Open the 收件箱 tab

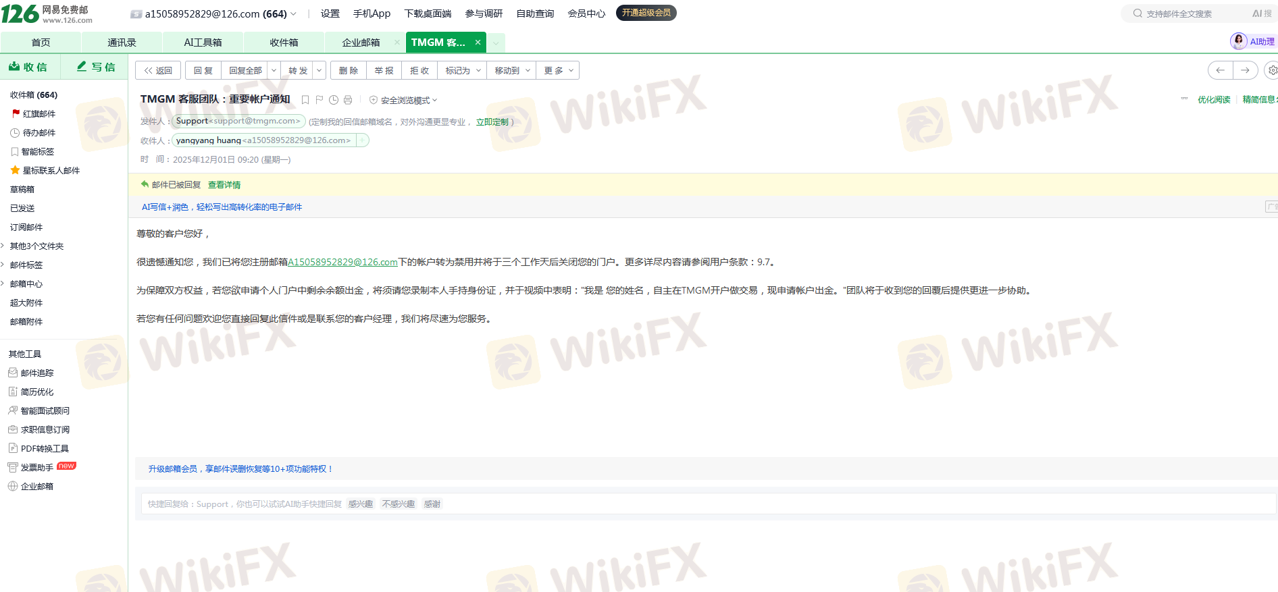284,43
